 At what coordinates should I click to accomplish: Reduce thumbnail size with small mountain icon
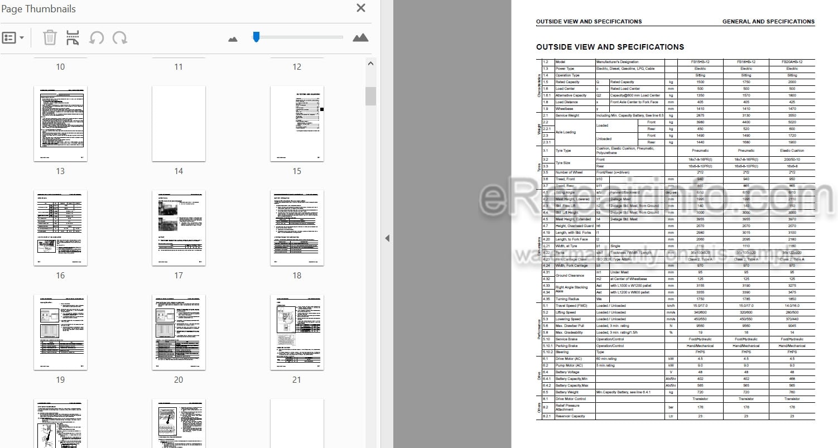233,39
